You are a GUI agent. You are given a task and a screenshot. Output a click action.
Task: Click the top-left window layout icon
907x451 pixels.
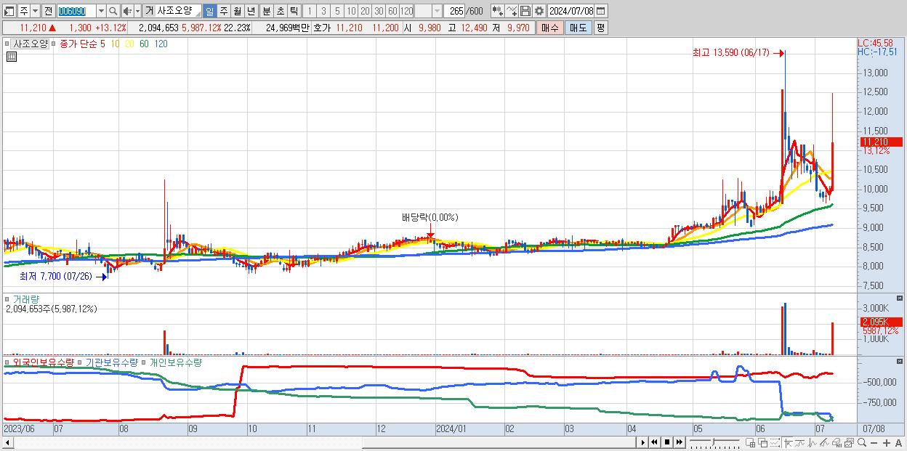pos(9,11)
